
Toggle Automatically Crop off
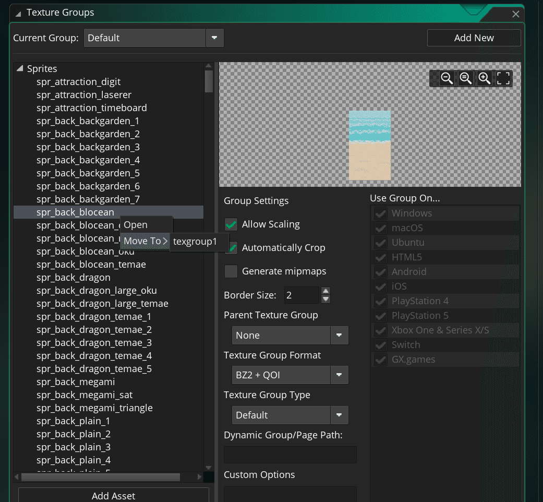point(231,248)
